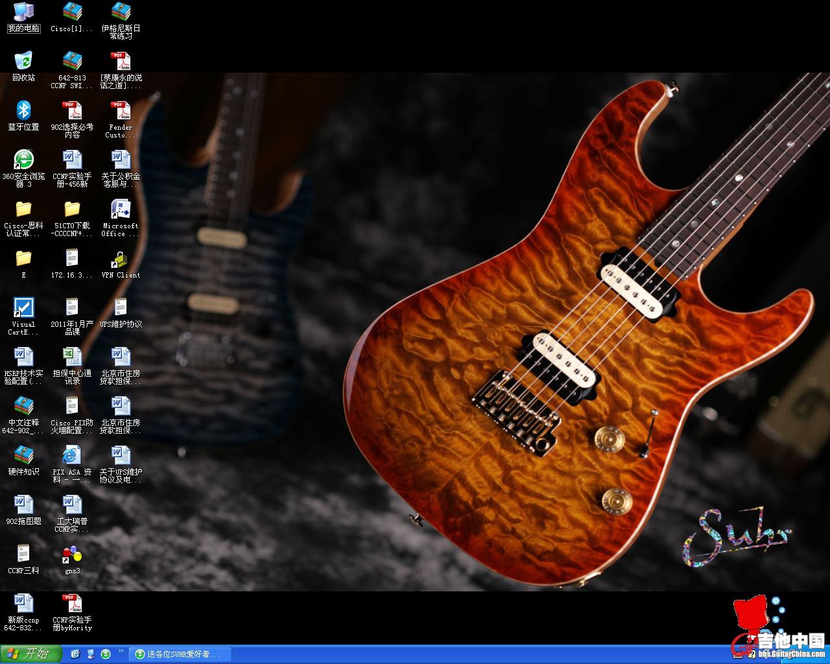Launch the gns3 shortcut
The width and height of the screenshot is (830, 664).
72,559
